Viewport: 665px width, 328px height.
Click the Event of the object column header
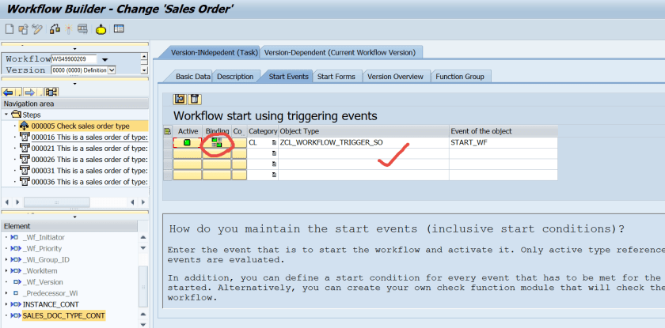tap(503, 131)
